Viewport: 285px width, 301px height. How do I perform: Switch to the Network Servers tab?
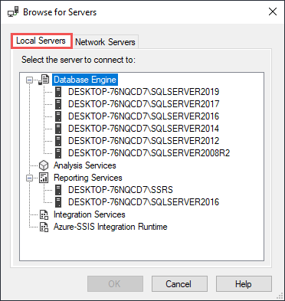point(105,42)
